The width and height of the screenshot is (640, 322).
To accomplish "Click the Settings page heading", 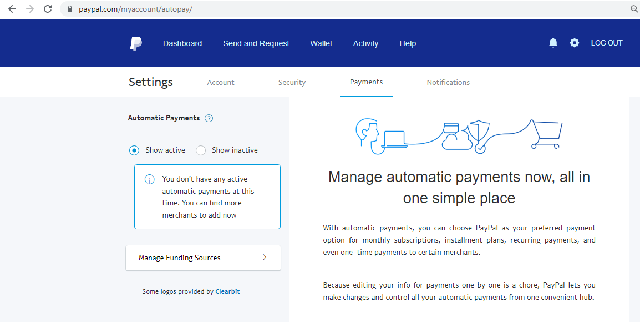I will point(151,82).
